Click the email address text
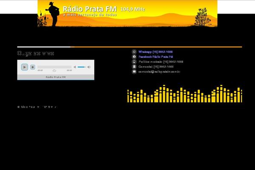The width and height of the screenshot is (255, 170). click(x=159, y=71)
